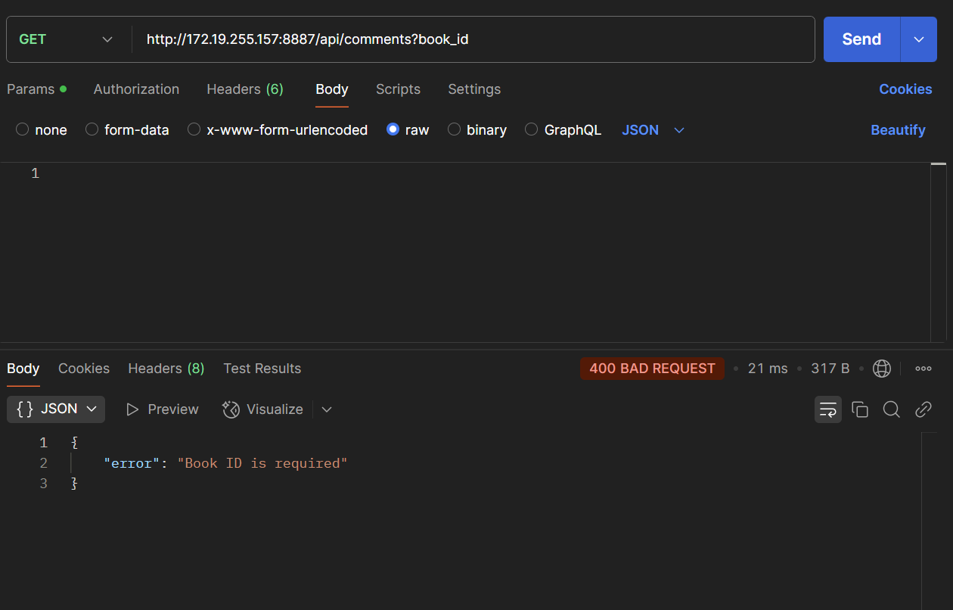This screenshot has height=610, width=953.
Task: Select x-www-form-urlencoded body type
Action: 194,129
